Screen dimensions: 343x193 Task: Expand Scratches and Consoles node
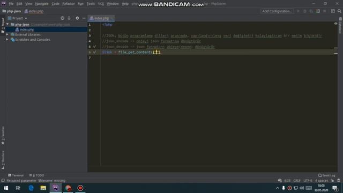click(7, 40)
